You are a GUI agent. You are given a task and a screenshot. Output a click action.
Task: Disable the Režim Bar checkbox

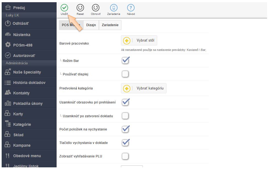point(125,61)
